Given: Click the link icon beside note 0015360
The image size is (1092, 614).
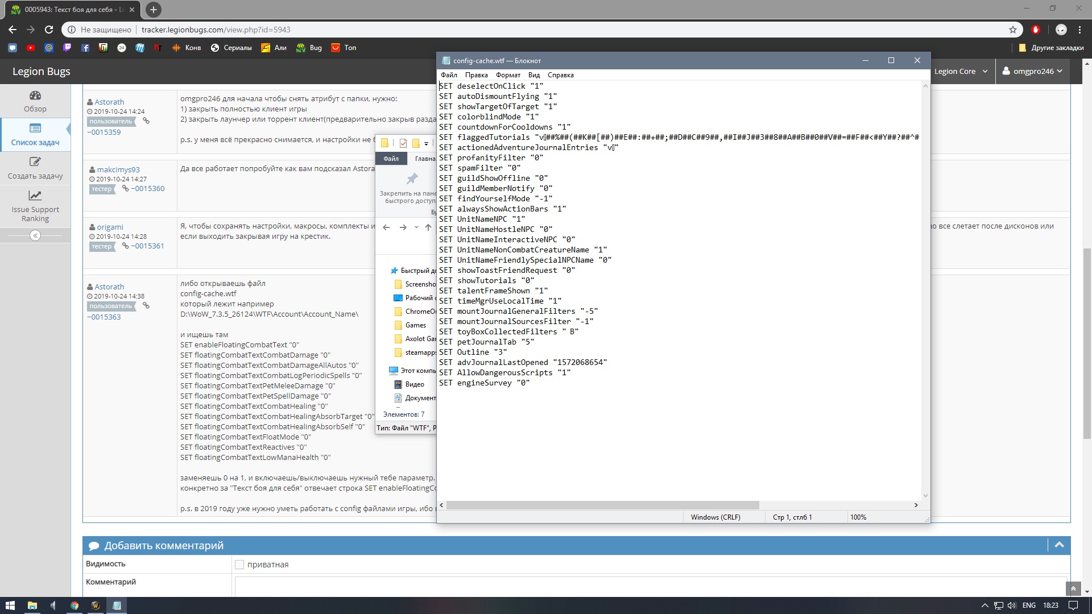Looking at the screenshot, I should (x=125, y=188).
